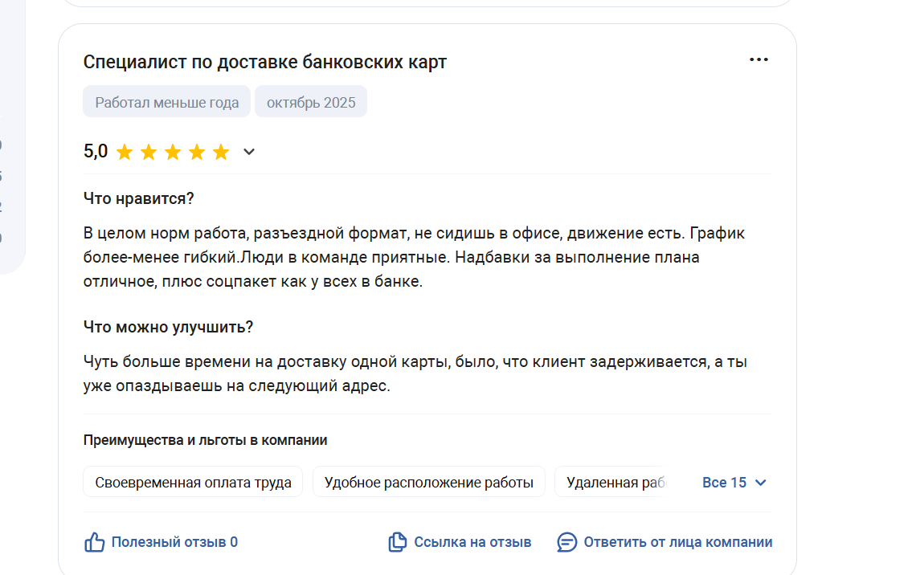
Task: Click the first rating star
Action: (125, 152)
